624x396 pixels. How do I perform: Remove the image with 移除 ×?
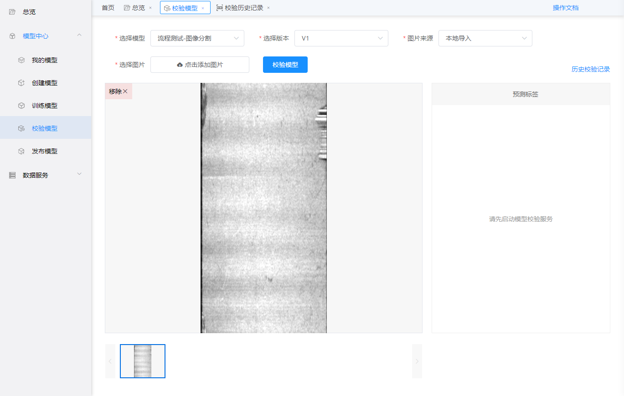point(119,91)
